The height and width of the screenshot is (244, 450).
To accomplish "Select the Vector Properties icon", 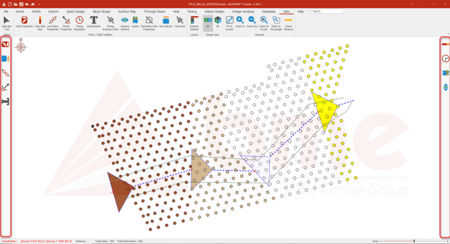I will (66, 22).
